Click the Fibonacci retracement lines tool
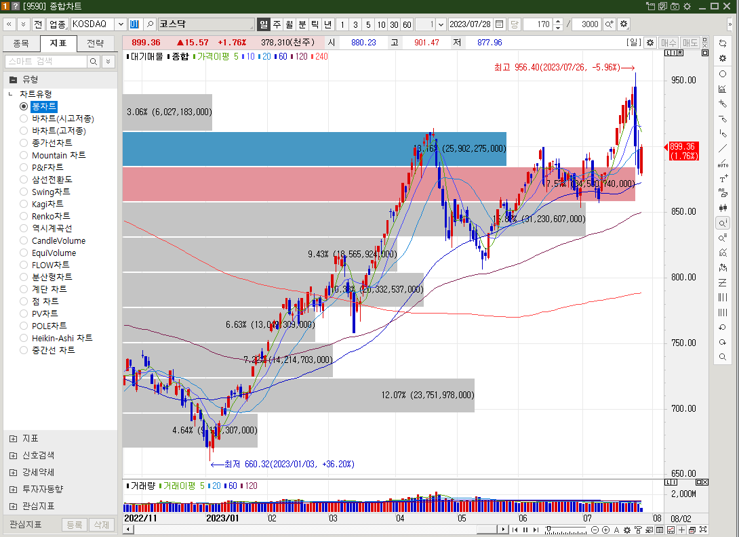Image resolution: width=739 pixels, height=537 pixels. [723, 283]
